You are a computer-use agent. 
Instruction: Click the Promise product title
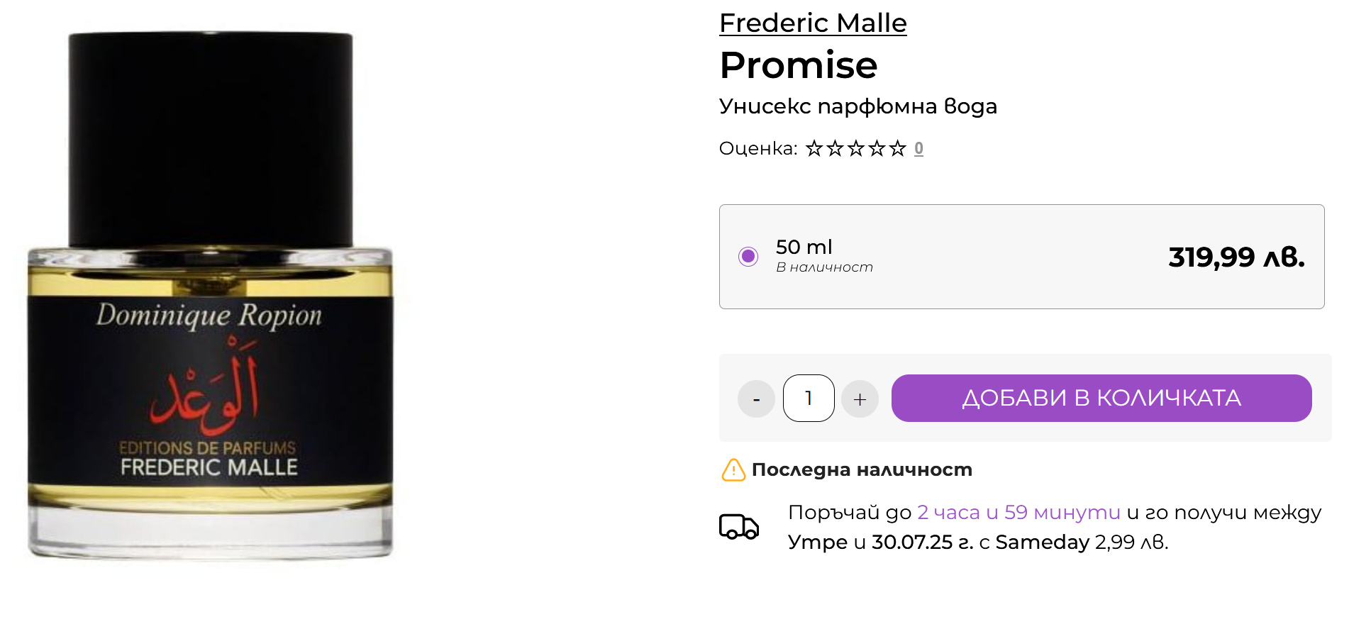(799, 65)
